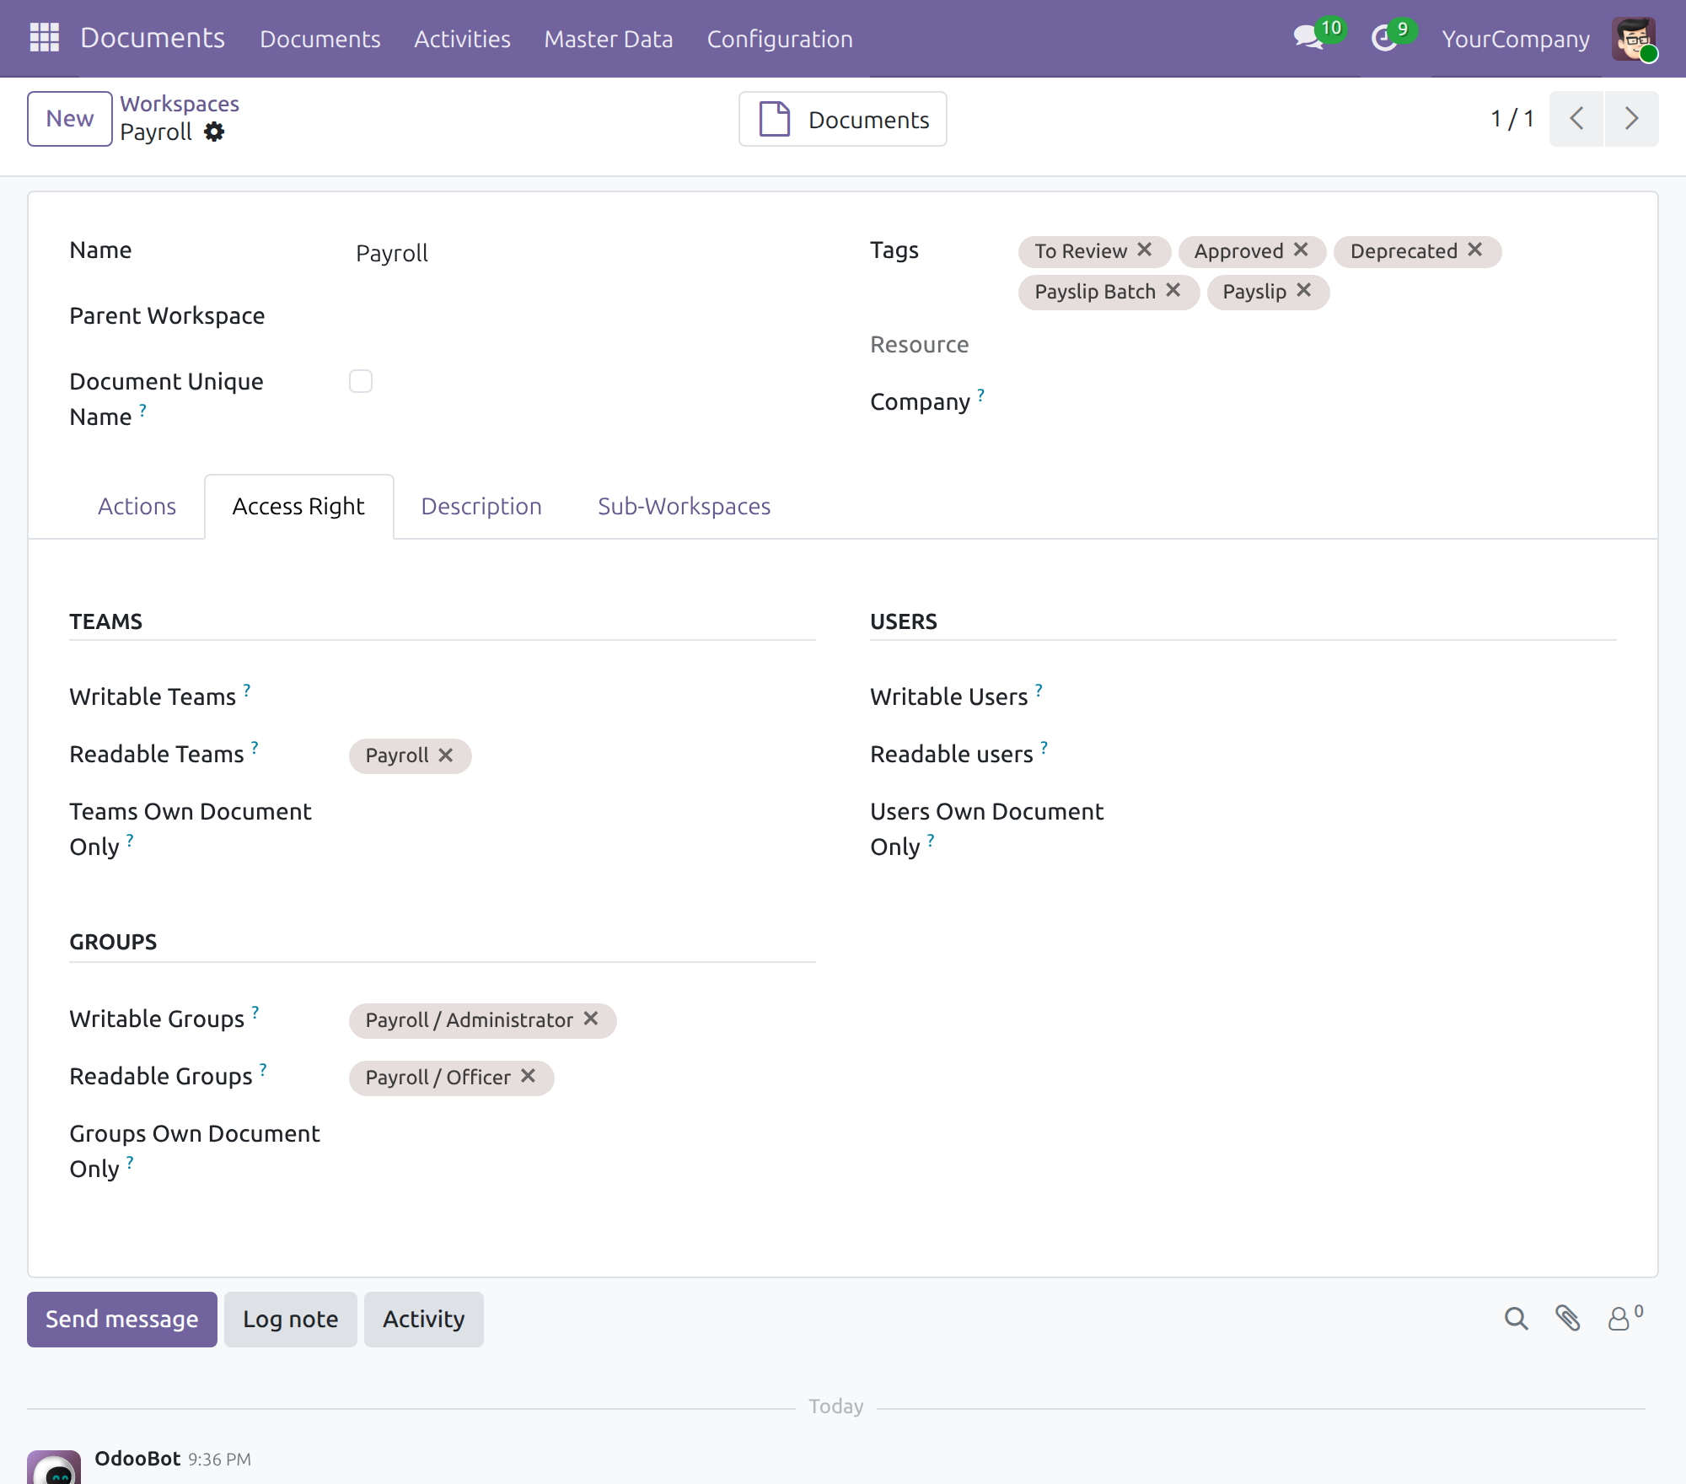Open the conversations chat icon
The image size is (1686, 1484).
point(1308,38)
